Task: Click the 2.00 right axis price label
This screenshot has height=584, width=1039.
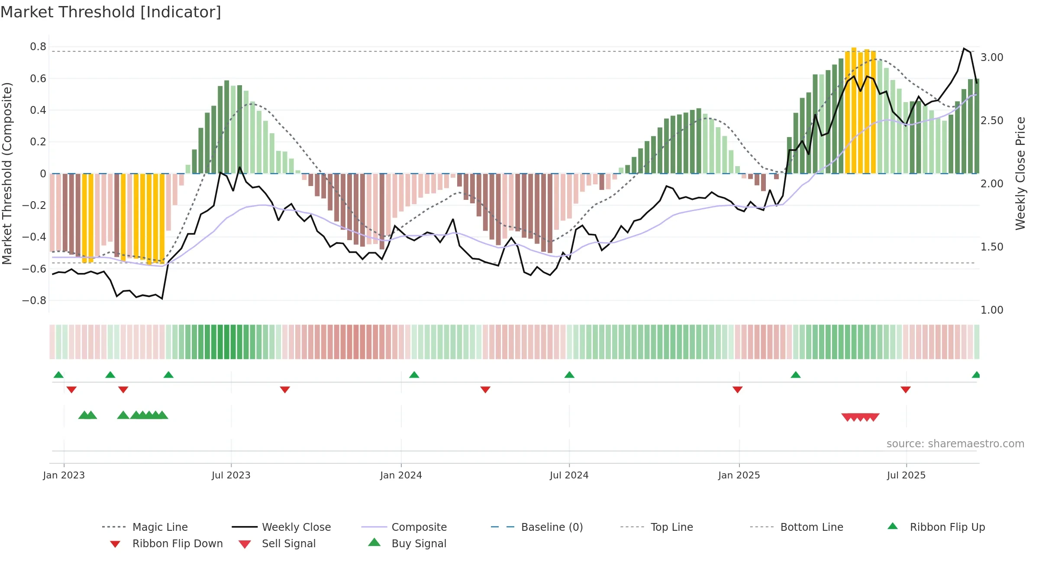Action: [x=992, y=184]
